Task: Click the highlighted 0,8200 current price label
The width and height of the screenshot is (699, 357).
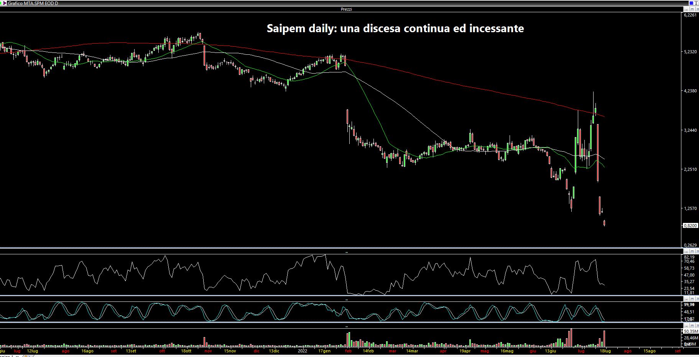Action: tap(690, 226)
